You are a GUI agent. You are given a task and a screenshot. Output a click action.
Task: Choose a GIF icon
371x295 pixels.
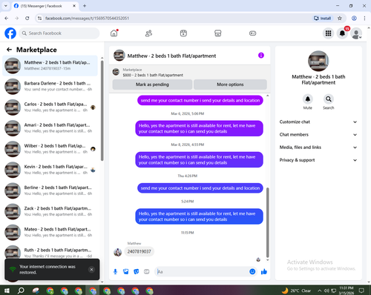pos(147,272)
